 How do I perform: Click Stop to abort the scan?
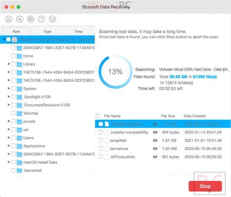click(205, 186)
